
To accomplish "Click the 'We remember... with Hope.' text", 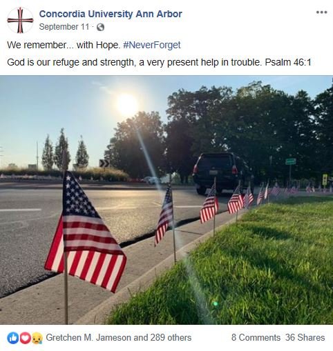I will (64, 45).
